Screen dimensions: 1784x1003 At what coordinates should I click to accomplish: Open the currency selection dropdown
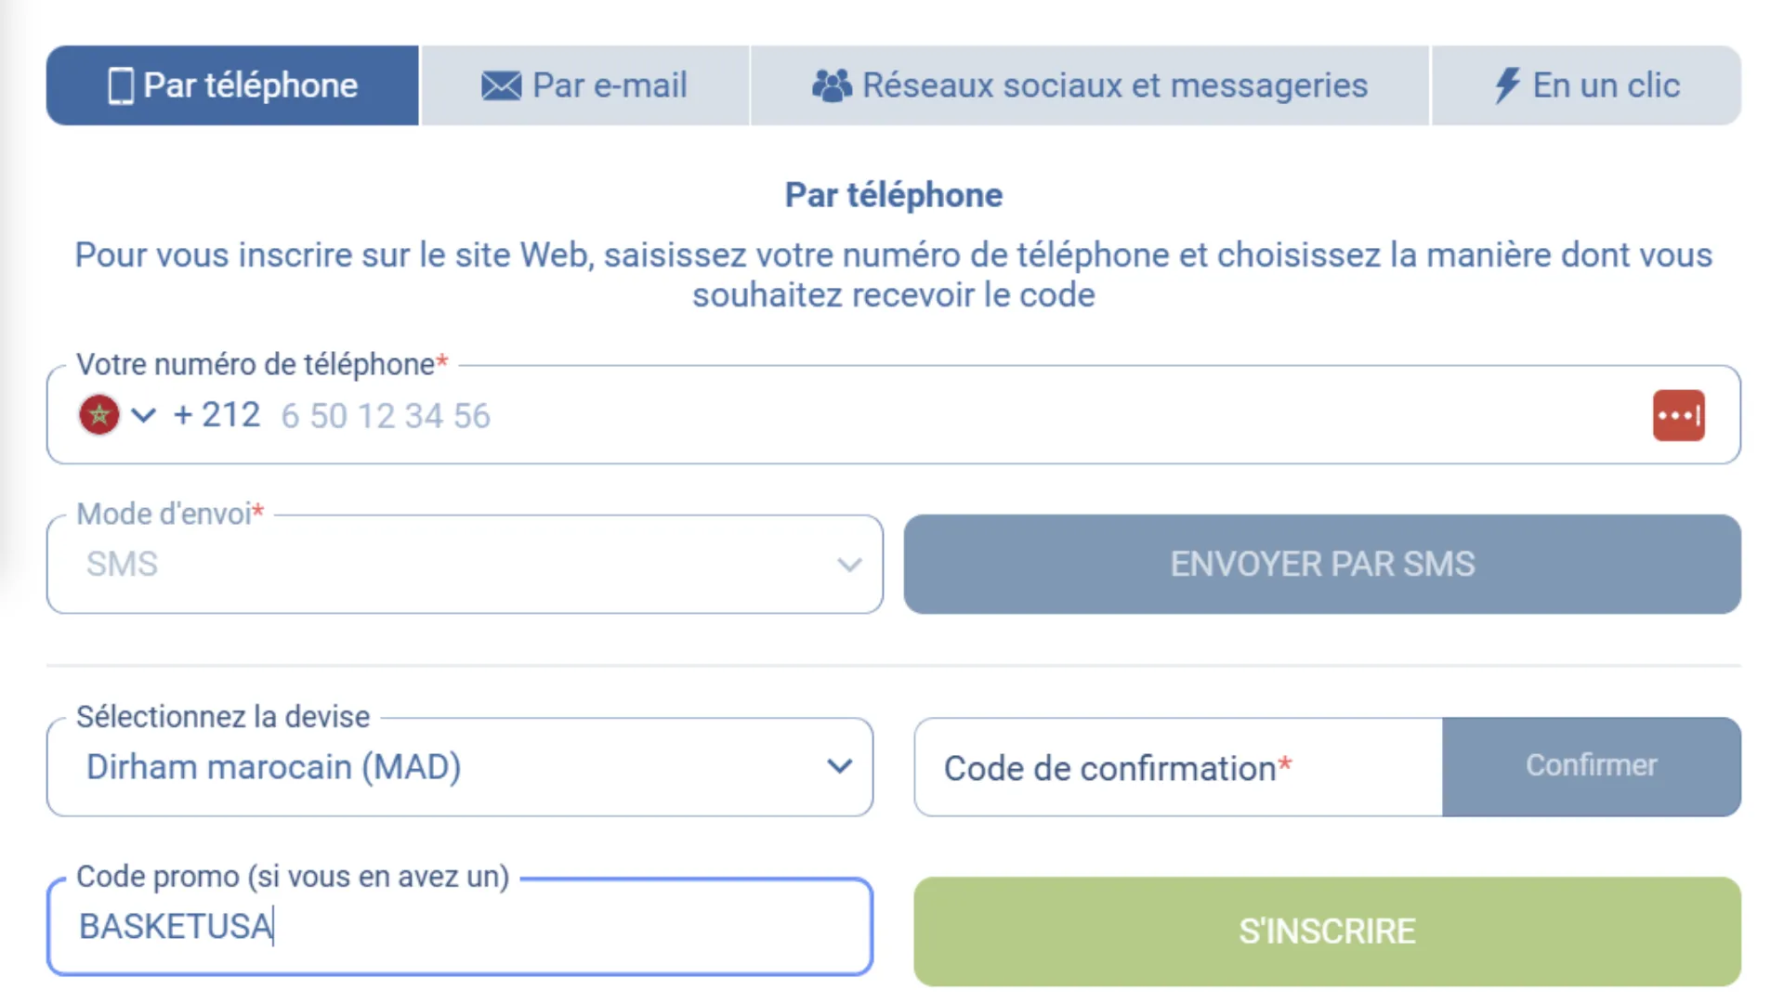(839, 767)
